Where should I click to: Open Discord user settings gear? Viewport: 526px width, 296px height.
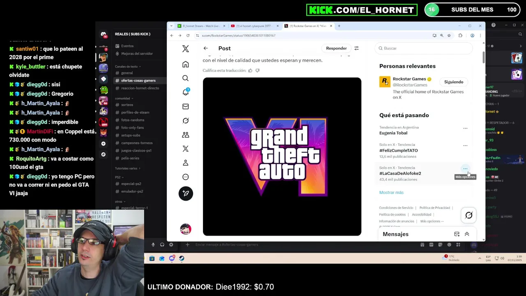click(171, 245)
